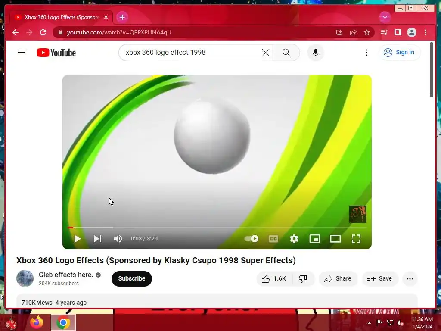441x331 pixels.
Task: Skip to the next video
Action: pos(98,239)
